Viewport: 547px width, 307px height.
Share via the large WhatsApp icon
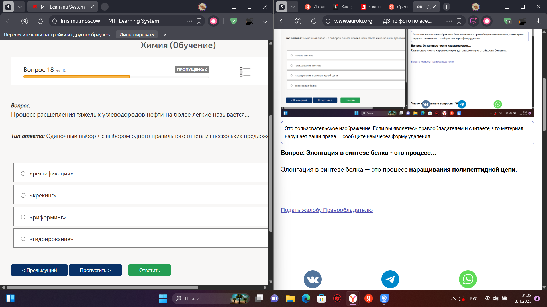point(468,279)
